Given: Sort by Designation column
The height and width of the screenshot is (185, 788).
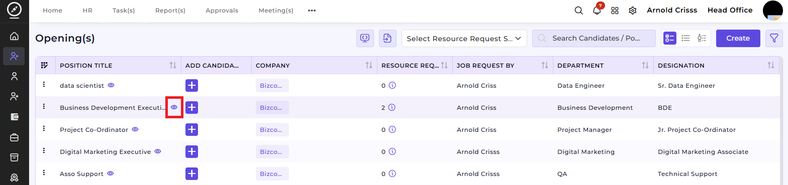Looking at the screenshot, I should [771, 65].
